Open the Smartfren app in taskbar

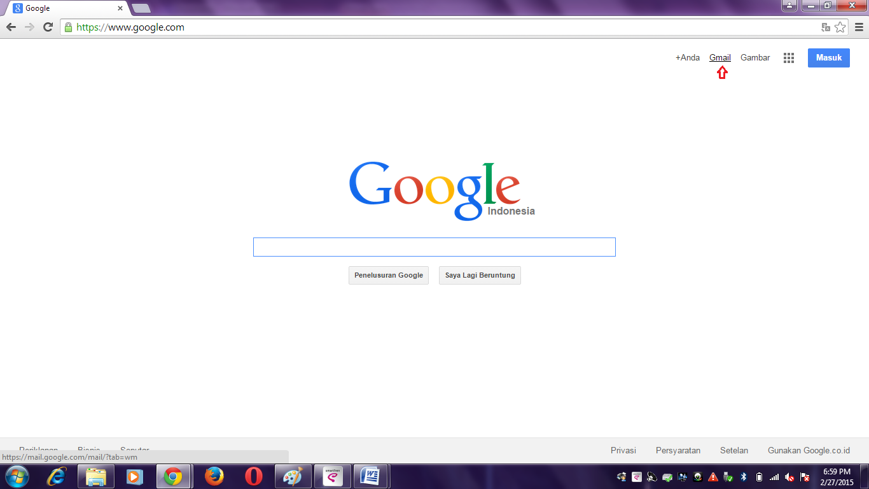pyautogui.click(x=333, y=476)
